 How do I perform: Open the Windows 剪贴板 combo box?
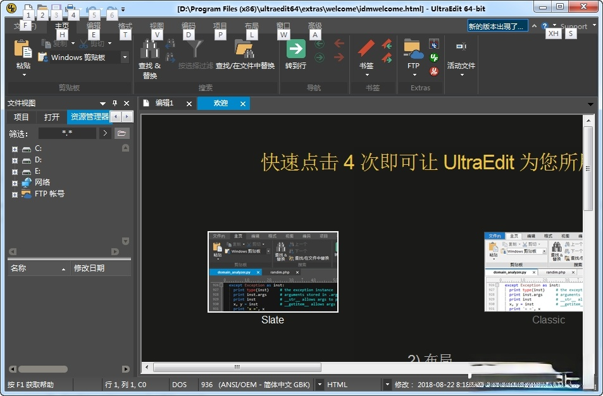click(125, 57)
